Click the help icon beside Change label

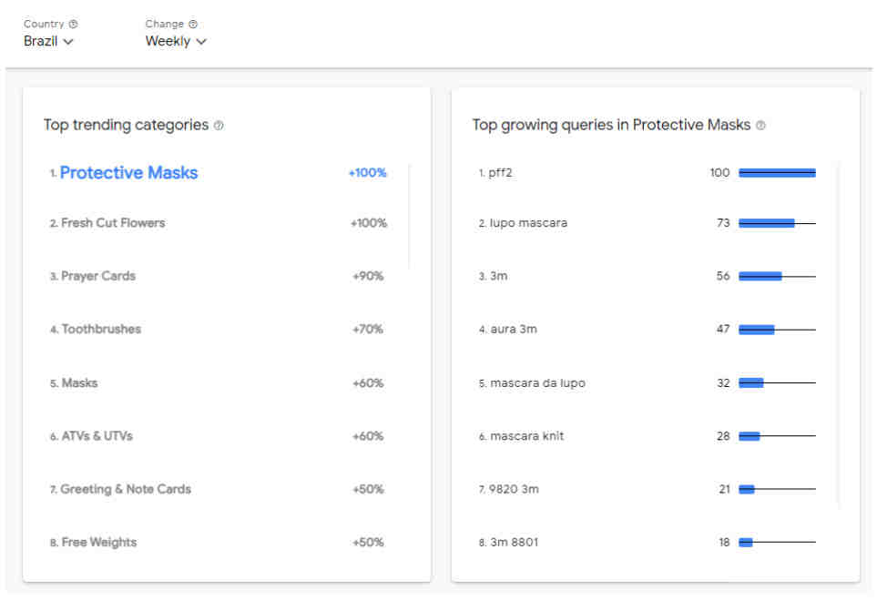click(x=193, y=24)
